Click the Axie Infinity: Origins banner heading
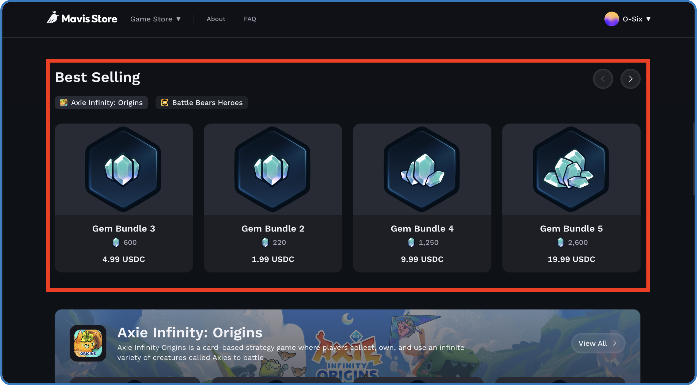The image size is (697, 385). coord(190,333)
